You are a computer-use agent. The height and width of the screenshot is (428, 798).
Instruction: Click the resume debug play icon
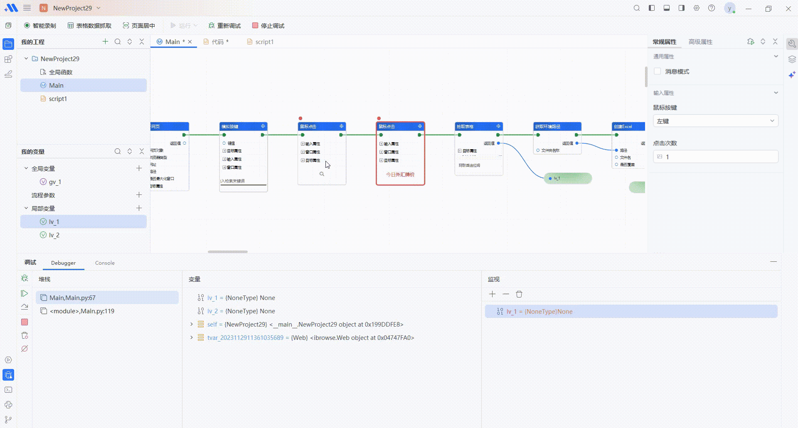point(25,294)
